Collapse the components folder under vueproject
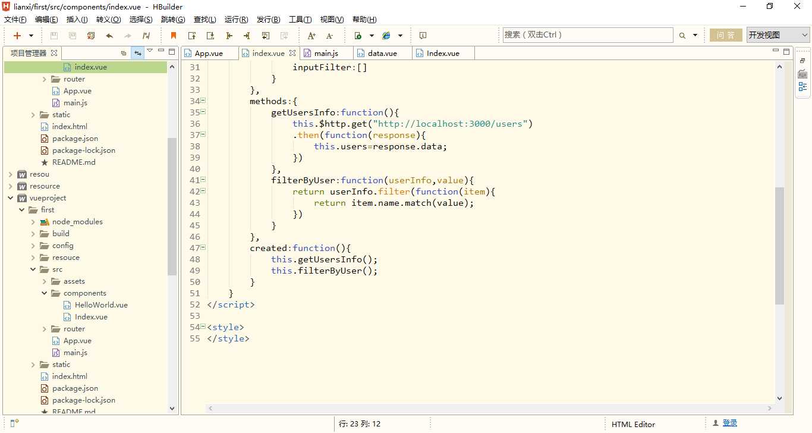This screenshot has width=812, height=433. (45, 293)
